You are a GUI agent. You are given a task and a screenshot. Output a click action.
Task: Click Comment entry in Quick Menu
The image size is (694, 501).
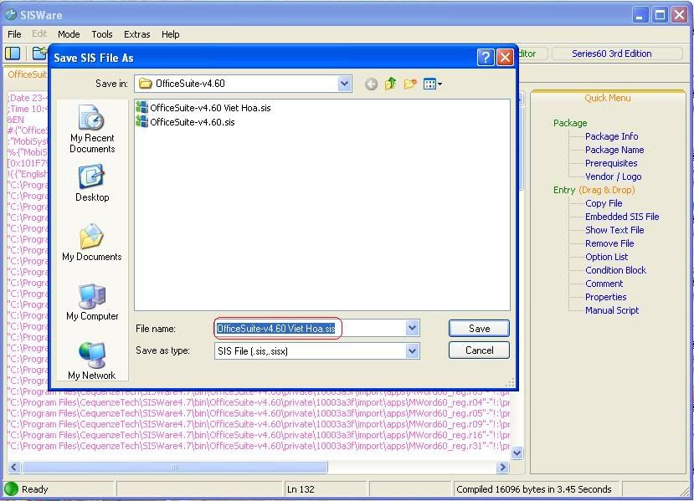604,284
